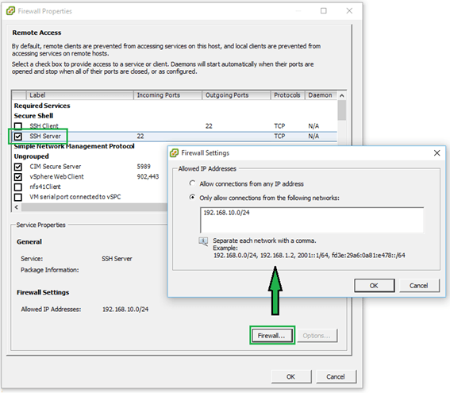Enable the SSH Client checkbox

18,126
